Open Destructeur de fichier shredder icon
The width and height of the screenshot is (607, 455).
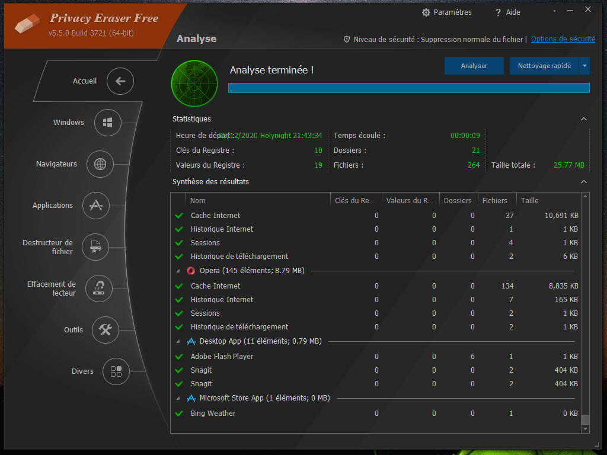coord(95,247)
